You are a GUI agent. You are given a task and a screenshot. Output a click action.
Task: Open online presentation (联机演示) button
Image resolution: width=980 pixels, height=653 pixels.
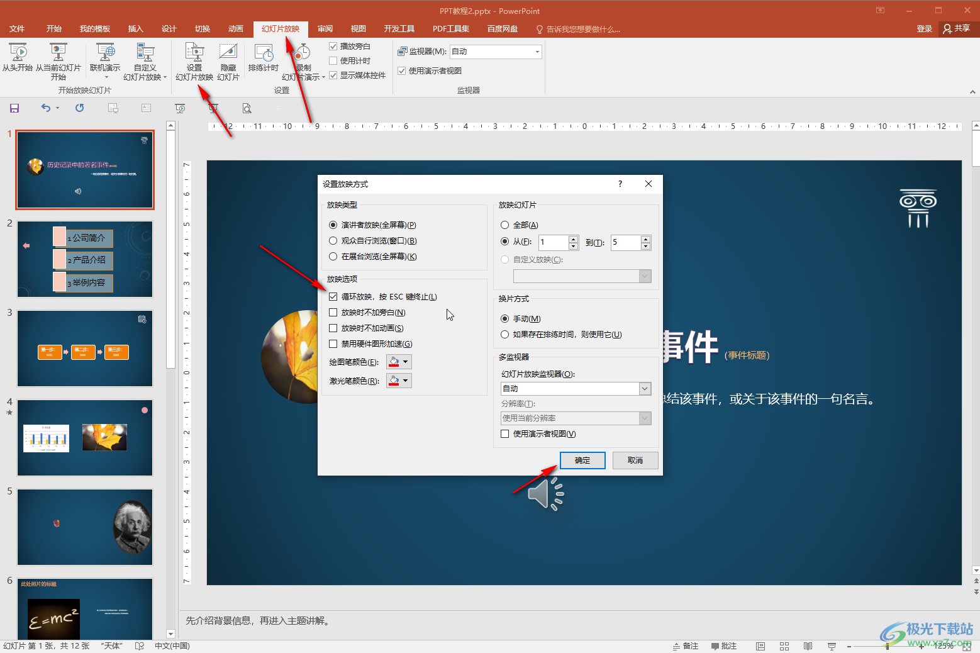pos(105,60)
